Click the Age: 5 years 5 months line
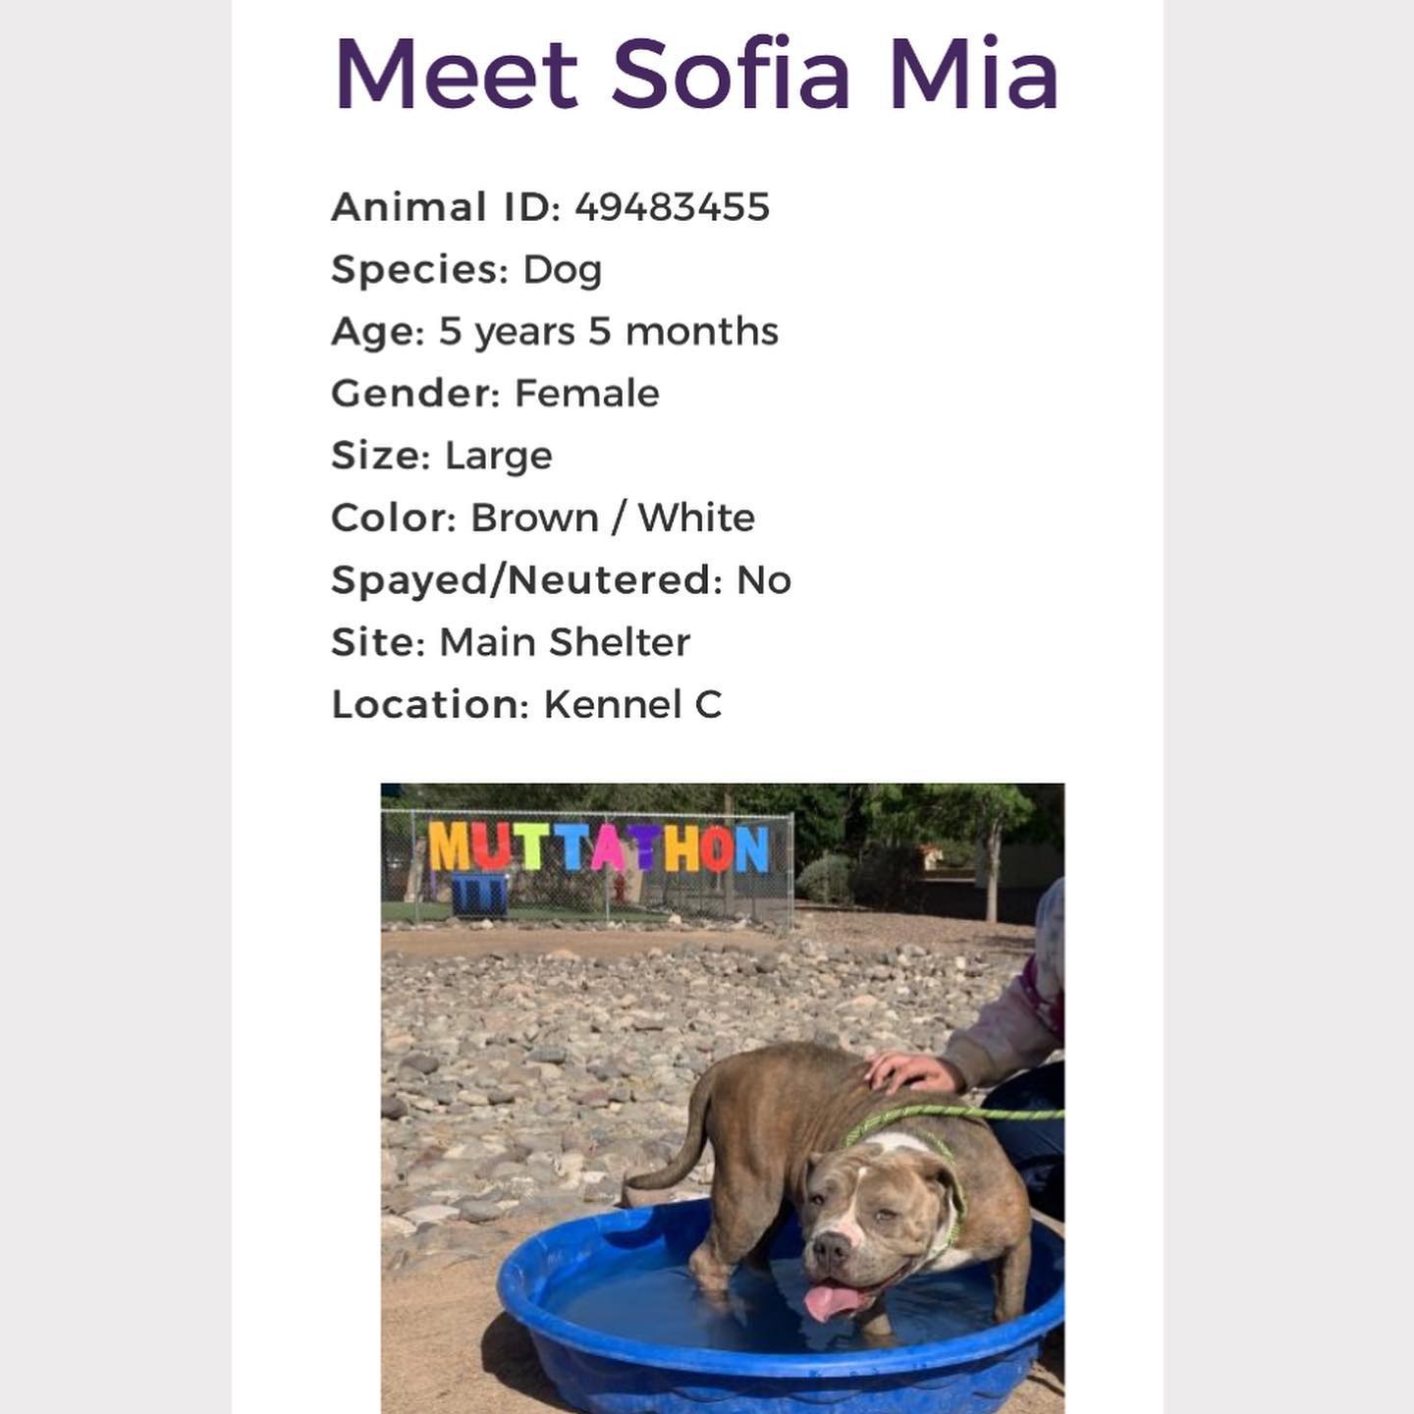 tap(555, 332)
